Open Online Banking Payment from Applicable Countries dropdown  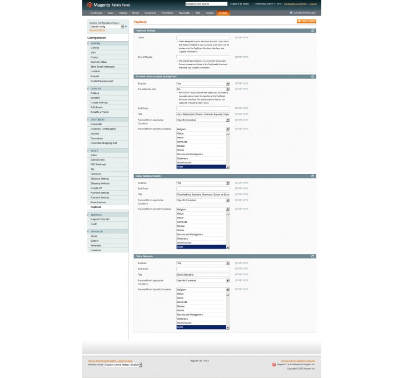[203, 200]
